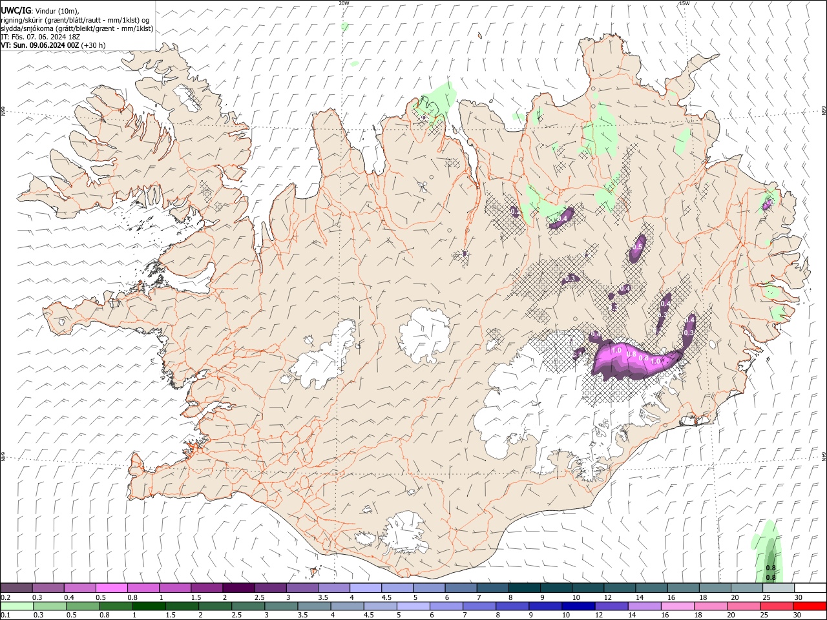The width and height of the screenshot is (827, 620).
Task: Click darkest green rain swatch 1–1.5
Action: click(149, 606)
